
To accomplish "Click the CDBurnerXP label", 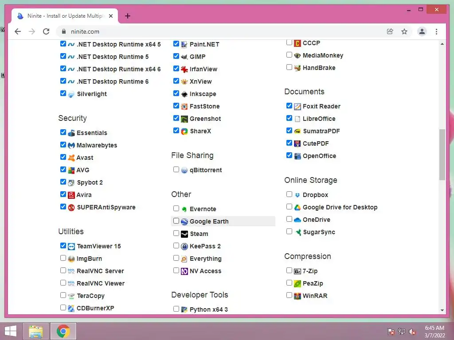I will coord(95,309).
